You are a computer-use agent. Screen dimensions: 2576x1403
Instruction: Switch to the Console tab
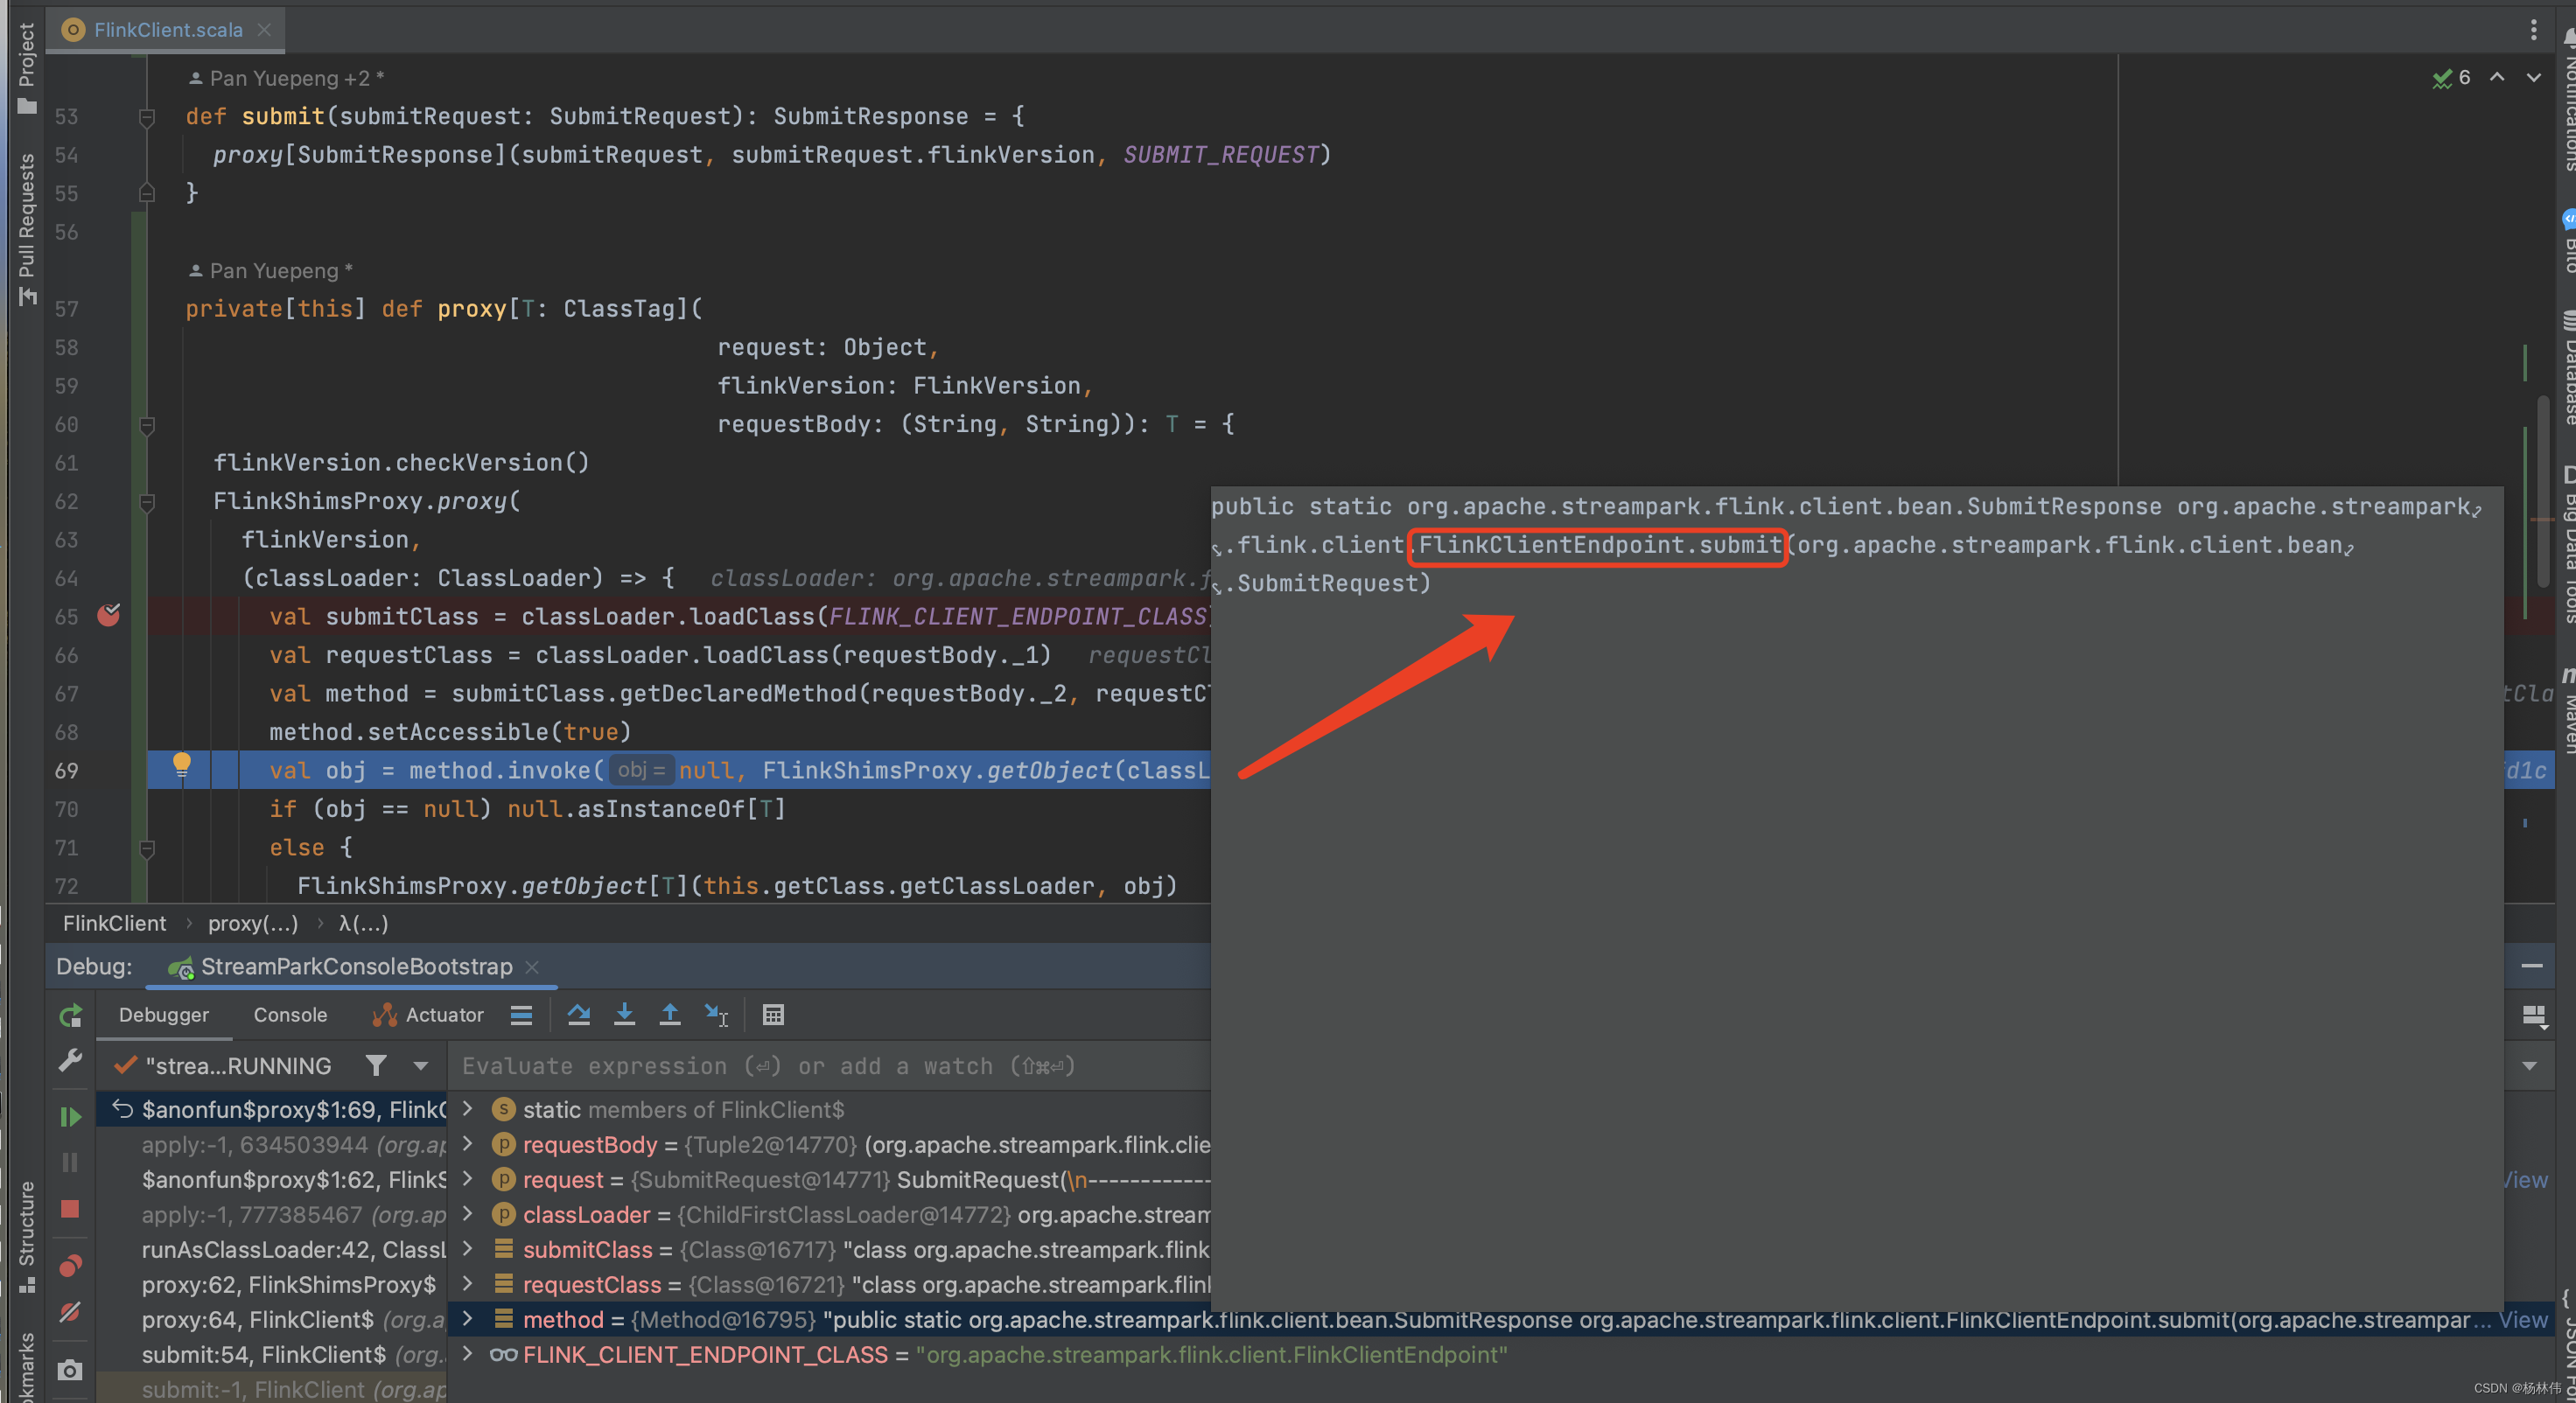(x=290, y=1016)
